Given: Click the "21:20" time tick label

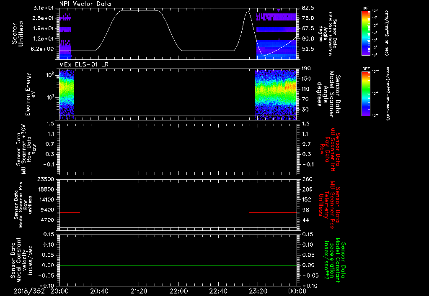Looking at the screenshot, I should coord(139,291).
